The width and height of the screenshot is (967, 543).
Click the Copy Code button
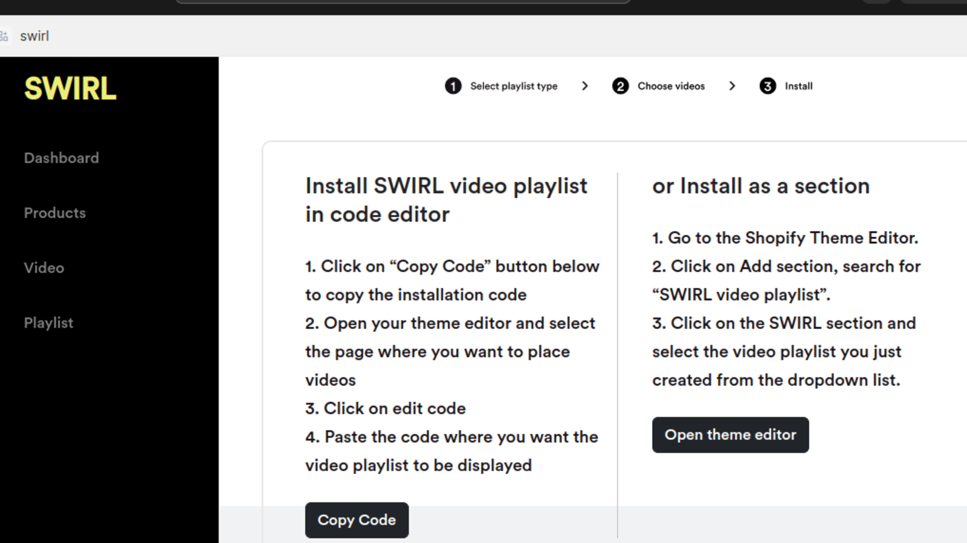click(357, 520)
